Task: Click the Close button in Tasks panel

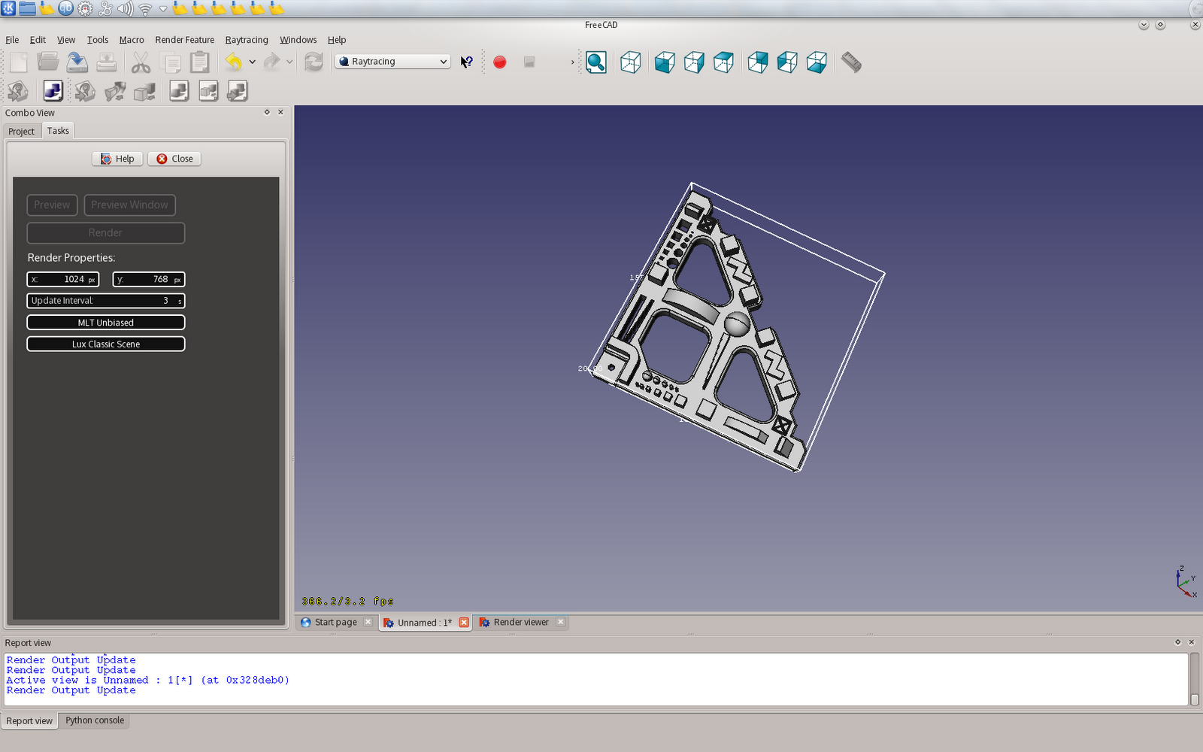Action: (x=174, y=159)
